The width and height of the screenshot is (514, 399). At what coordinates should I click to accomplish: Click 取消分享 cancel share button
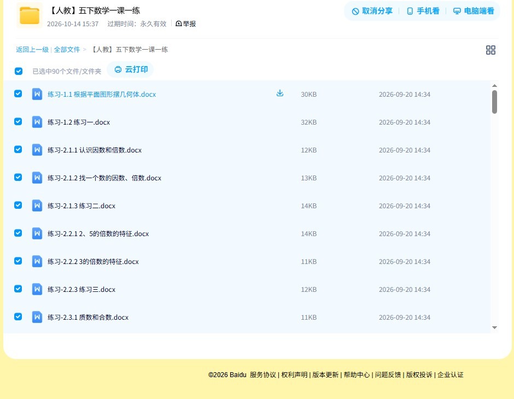tap(372, 11)
